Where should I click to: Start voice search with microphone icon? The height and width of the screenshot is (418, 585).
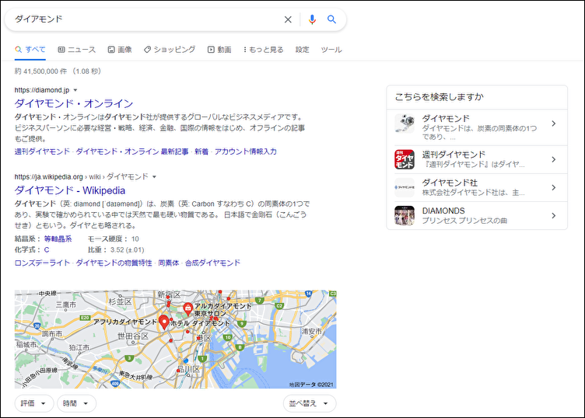tap(312, 19)
